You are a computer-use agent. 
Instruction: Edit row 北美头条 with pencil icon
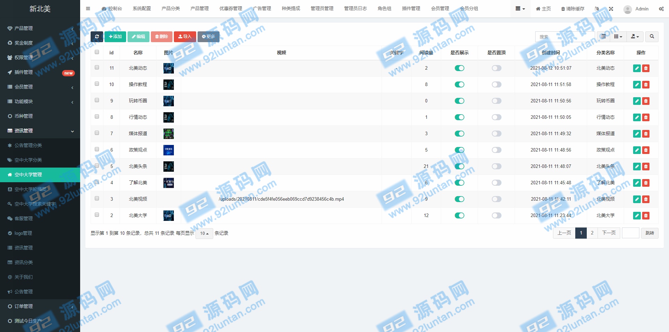(x=637, y=167)
